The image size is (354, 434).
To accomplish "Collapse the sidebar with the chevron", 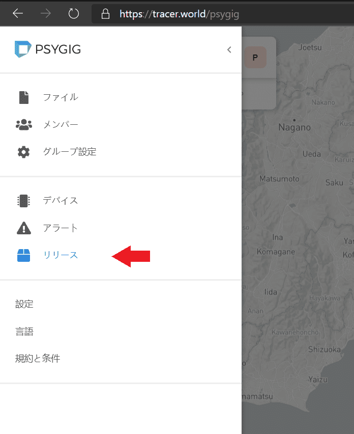I will click(x=229, y=49).
